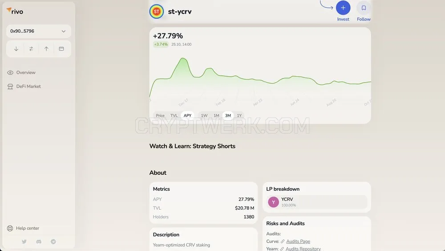445x251 pixels.
Task: Set chart range to 3M
Action: (x=228, y=115)
